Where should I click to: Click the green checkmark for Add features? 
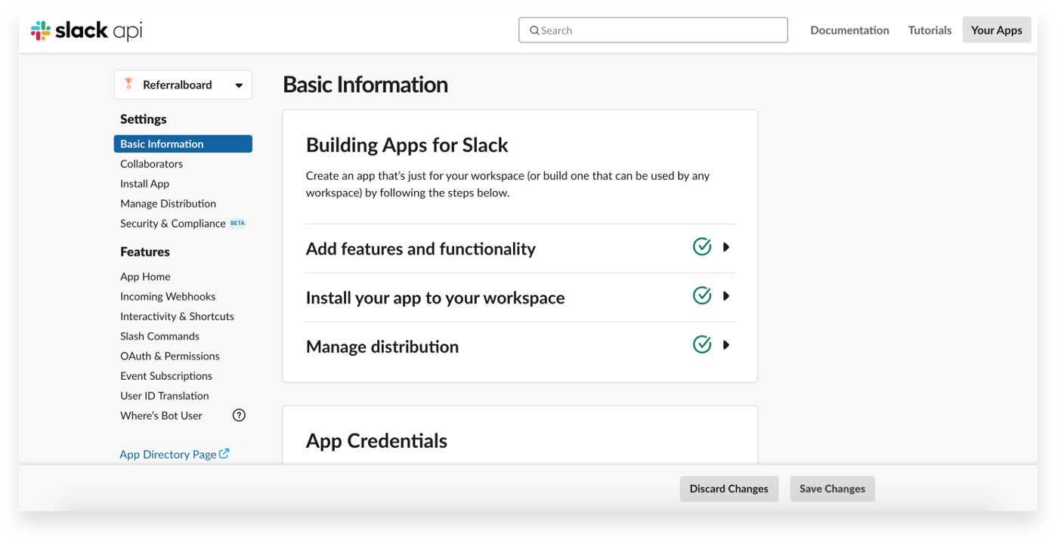[x=702, y=247]
